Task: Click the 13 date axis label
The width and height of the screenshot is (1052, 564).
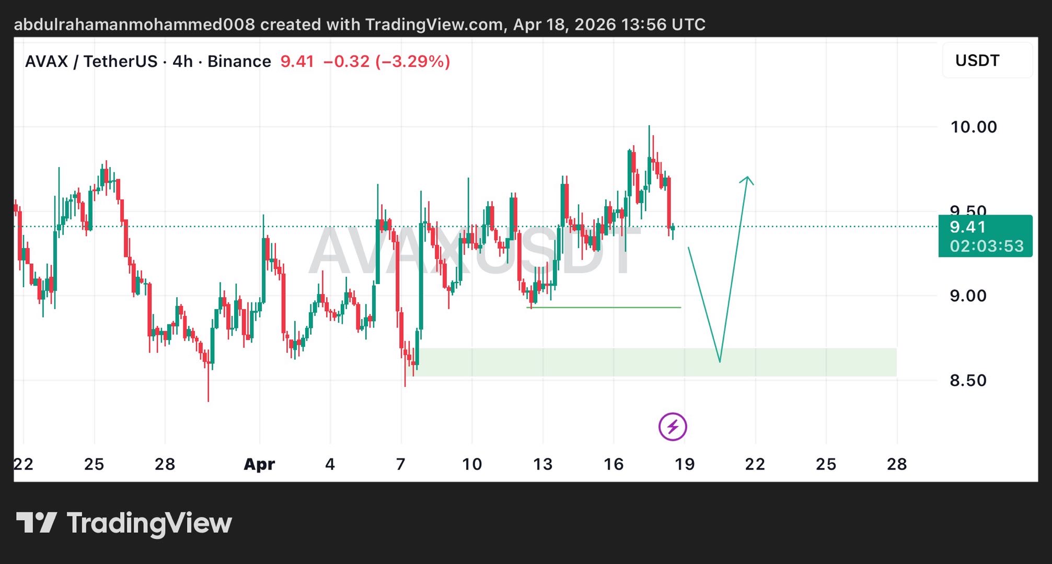Action: coord(542,464)
